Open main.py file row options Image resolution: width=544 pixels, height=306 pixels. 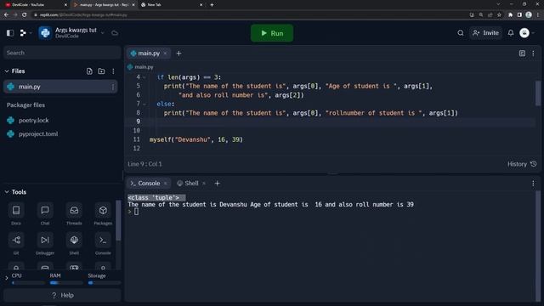tap(113, 87)
